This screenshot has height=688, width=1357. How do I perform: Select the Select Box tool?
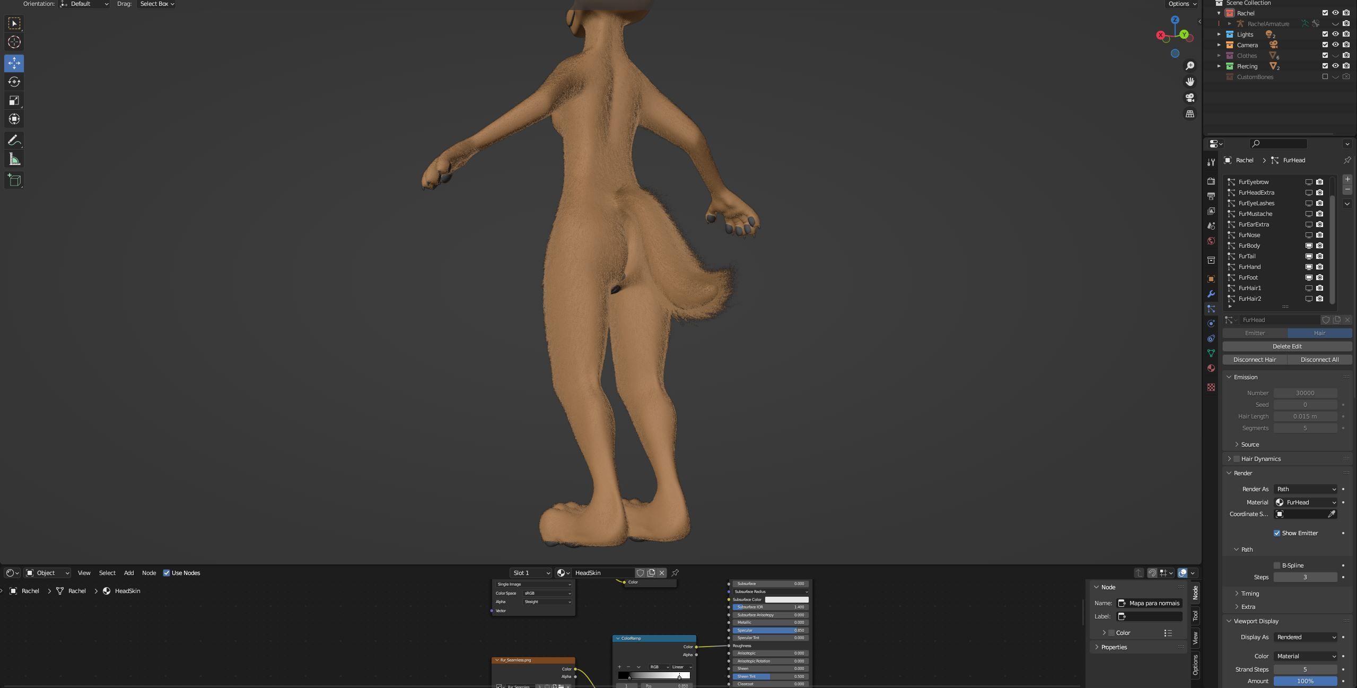pos(14,23)
